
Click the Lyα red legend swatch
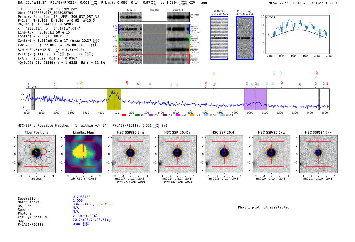coord(124,115)
